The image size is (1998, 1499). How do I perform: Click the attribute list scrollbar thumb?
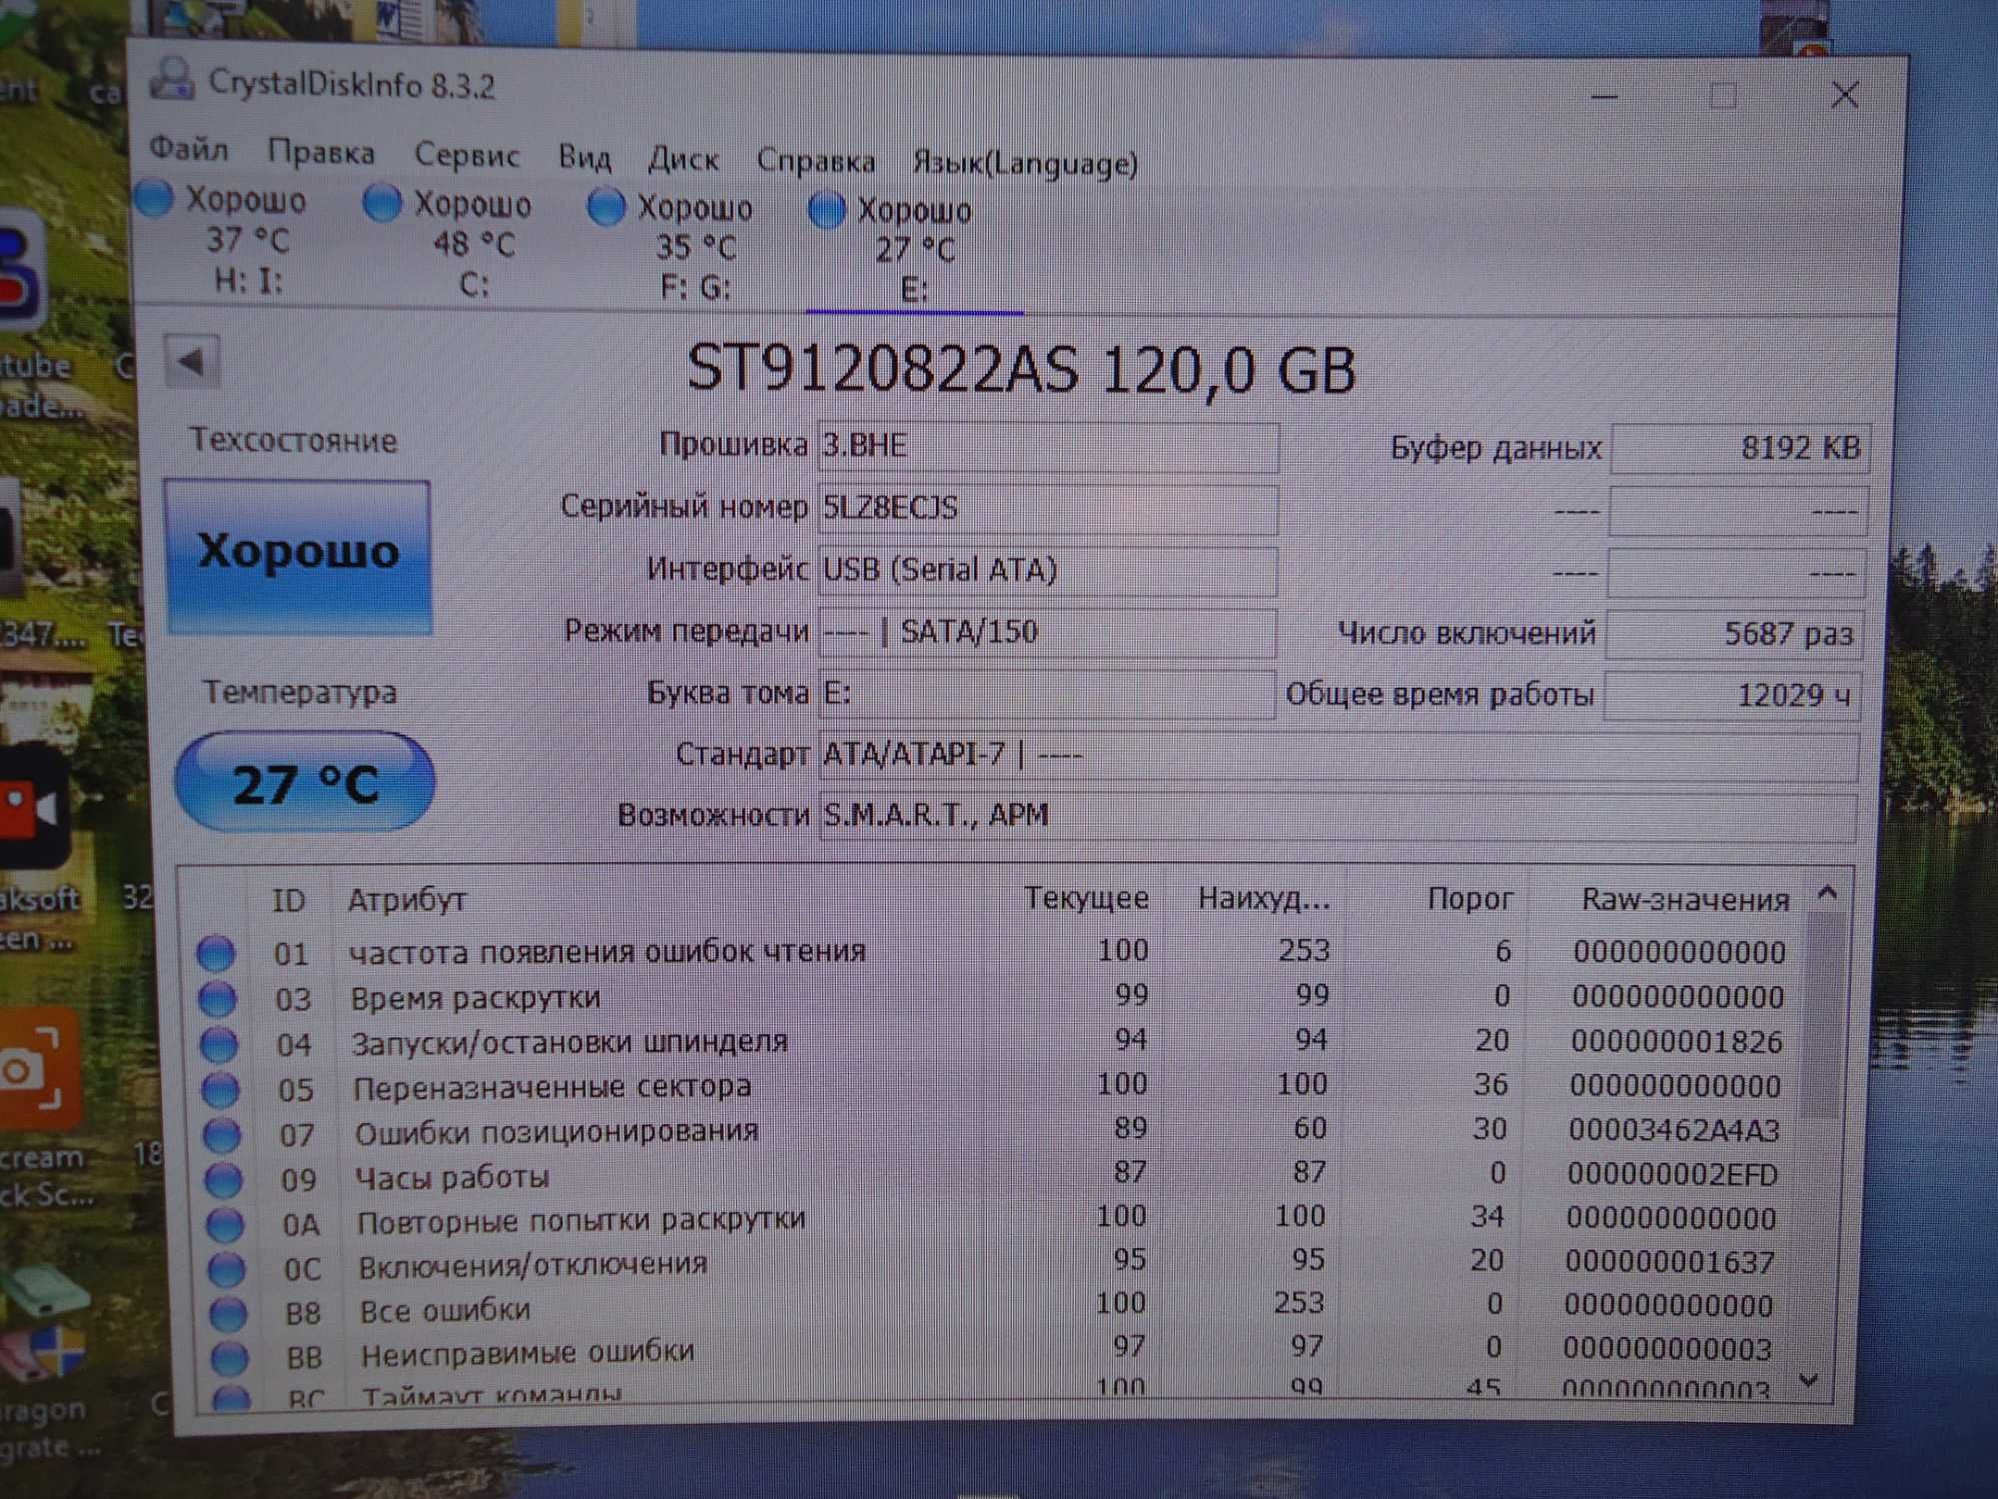[1823, 1014]
